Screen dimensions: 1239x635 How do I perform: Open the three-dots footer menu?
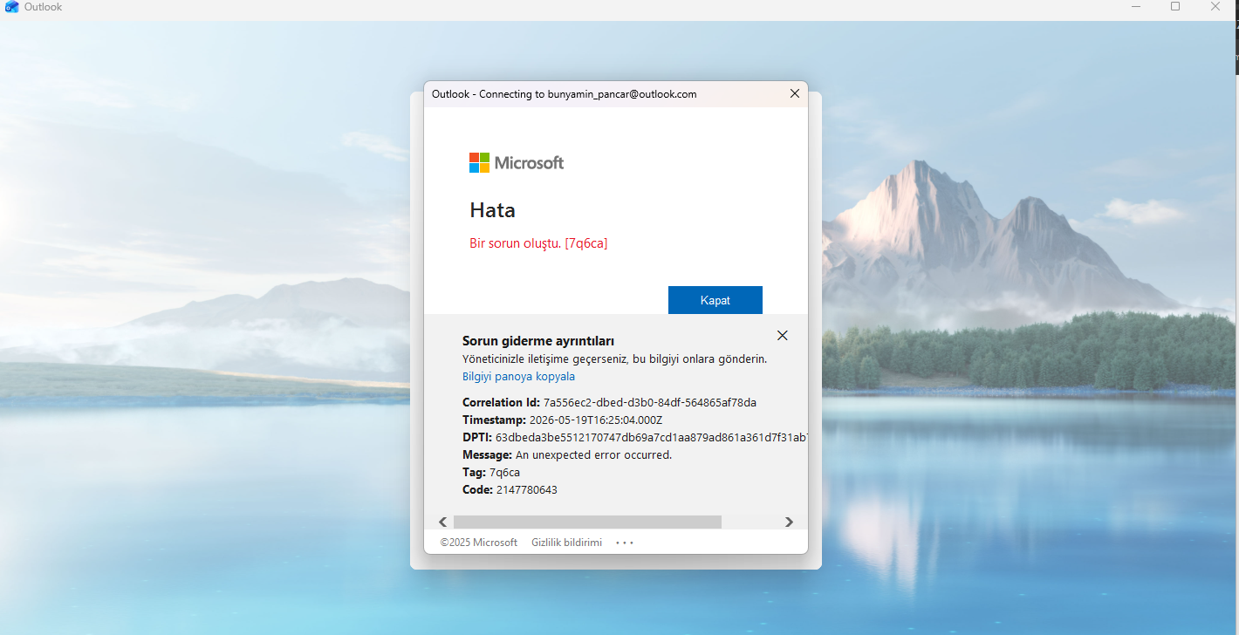(625, 543)
